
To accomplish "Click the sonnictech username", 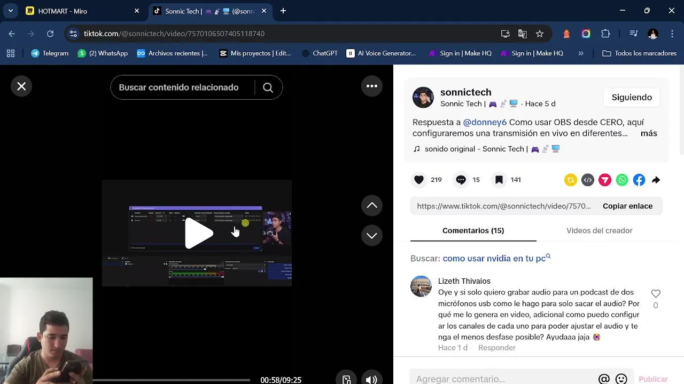I will (465, 92).
